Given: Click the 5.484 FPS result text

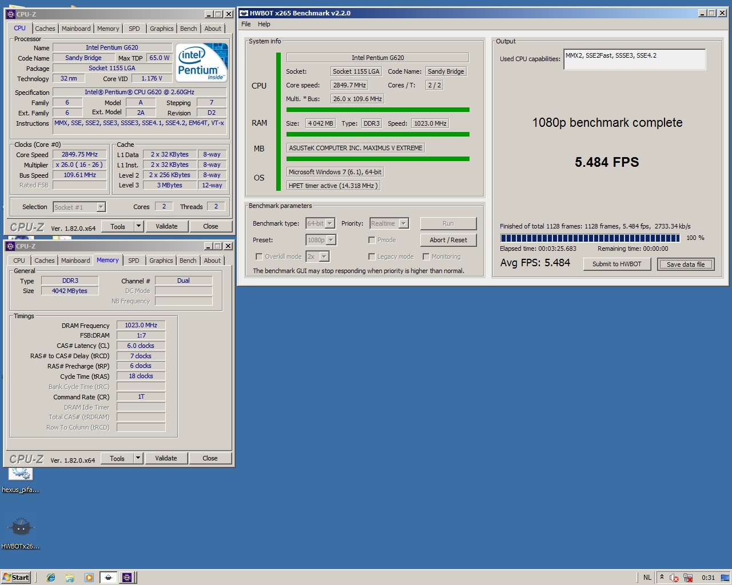Looking at the screenshot, I should point(607,162).
